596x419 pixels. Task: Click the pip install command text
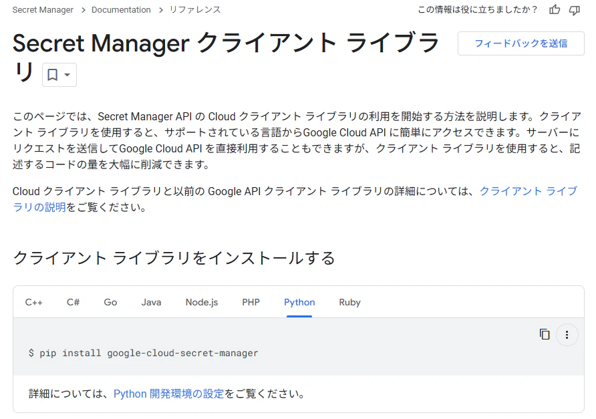pyautogui.click(x=143, y=354)
